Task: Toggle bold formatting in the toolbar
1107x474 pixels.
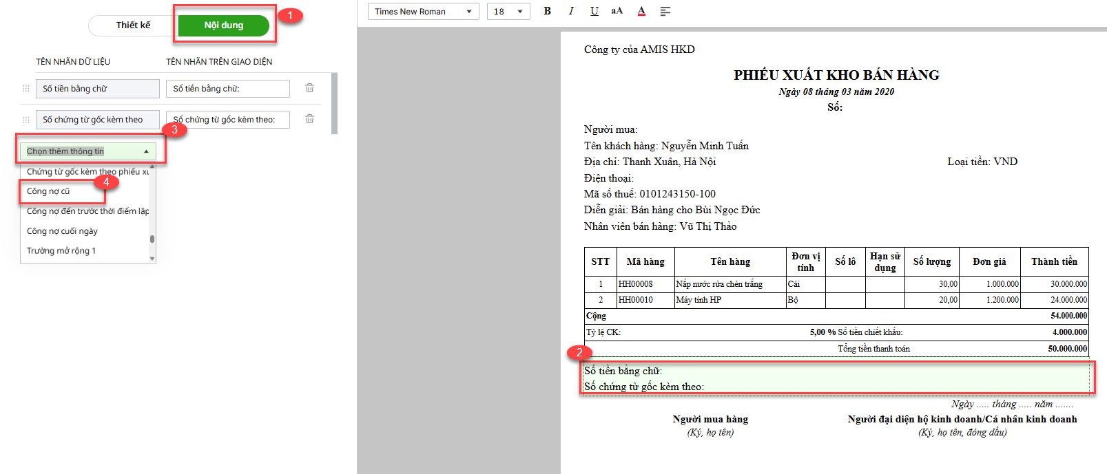Action: tap(547, 11)
